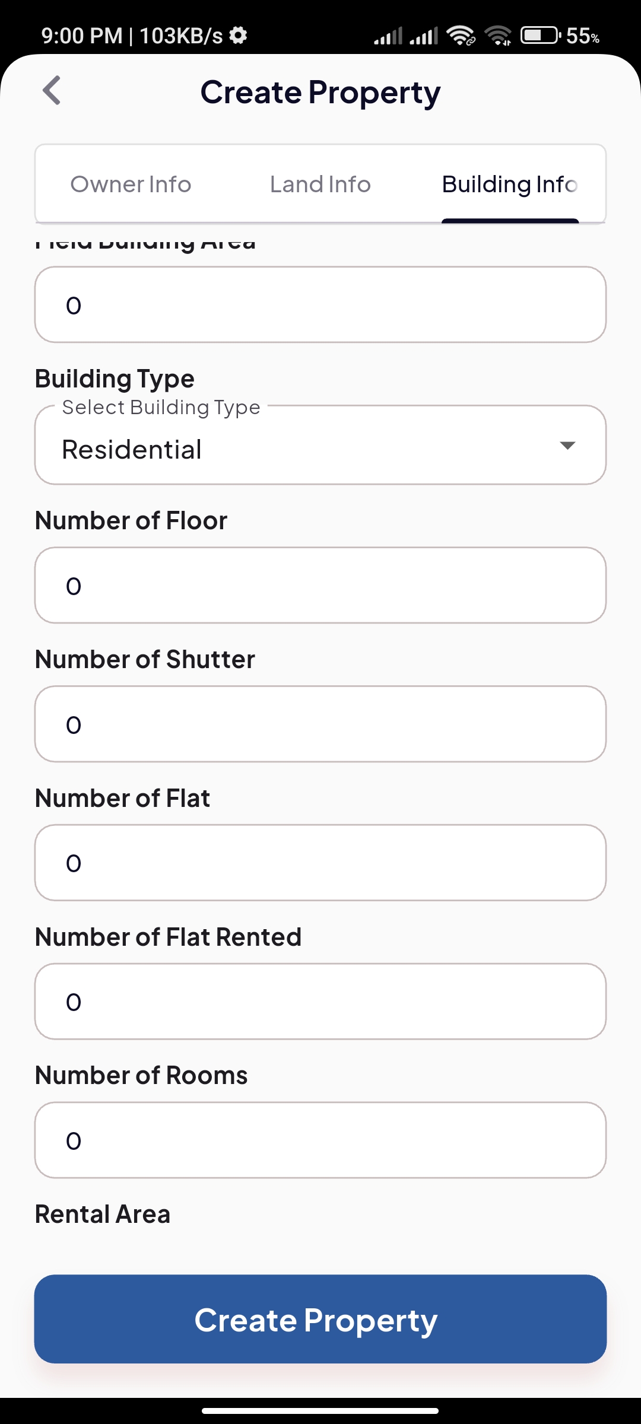Tap the back arrow icon

(52, 91)
